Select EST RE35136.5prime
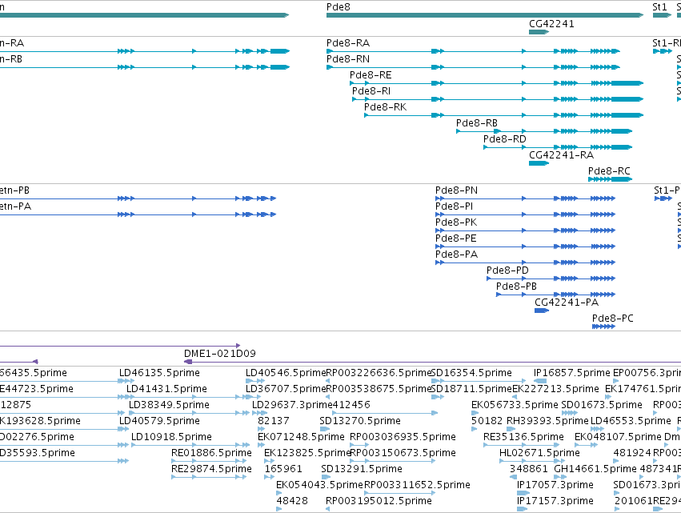Screen dimensions: 681x513 523,438
